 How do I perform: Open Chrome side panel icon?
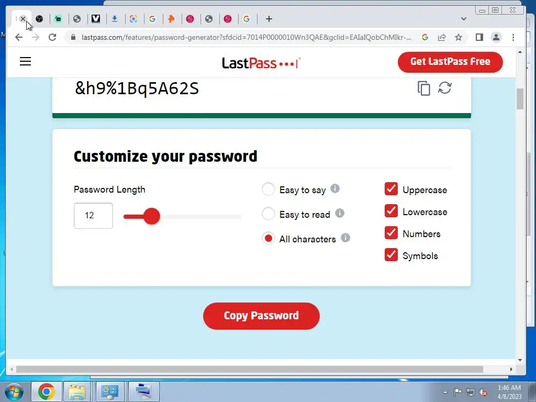coord(479,37)
